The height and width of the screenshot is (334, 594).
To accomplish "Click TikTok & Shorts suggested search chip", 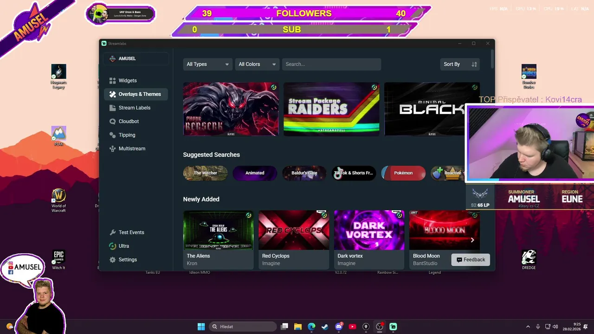I will coord(354,173).
